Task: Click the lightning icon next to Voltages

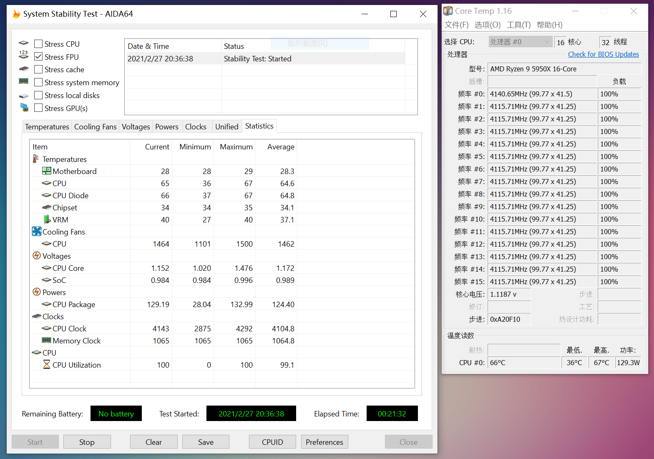Action: click(x=37, y=255)
